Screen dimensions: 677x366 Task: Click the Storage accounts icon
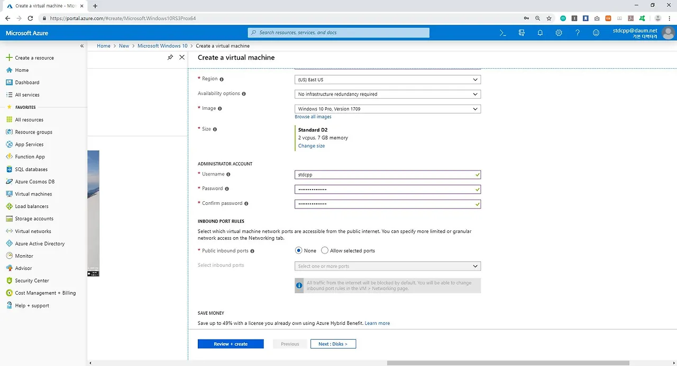point(9,219)
